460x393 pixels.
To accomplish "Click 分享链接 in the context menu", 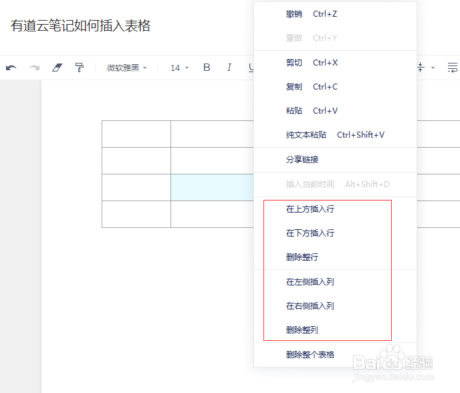I will 336,160.
